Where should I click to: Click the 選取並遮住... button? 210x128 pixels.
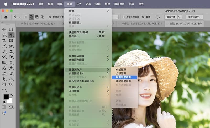pos(195,17)
